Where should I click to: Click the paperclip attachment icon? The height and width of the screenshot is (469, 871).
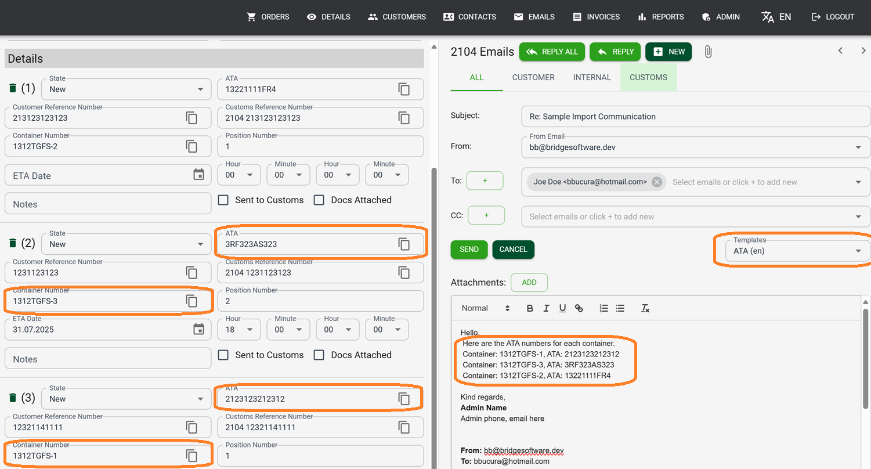click(x=708, y=52)
